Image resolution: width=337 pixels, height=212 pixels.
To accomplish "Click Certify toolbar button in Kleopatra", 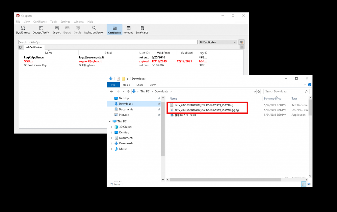I will (x=78, y=30).
